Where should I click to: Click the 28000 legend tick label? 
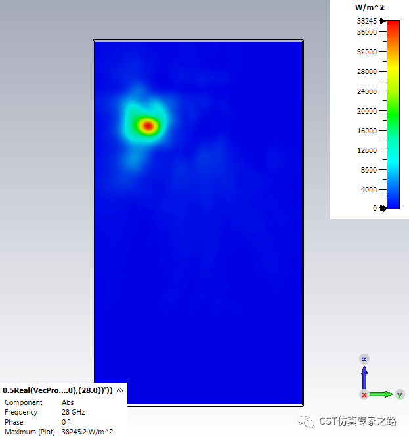tap(367, 72)
